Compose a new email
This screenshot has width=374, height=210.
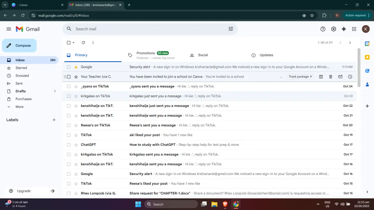coord(19,45)
